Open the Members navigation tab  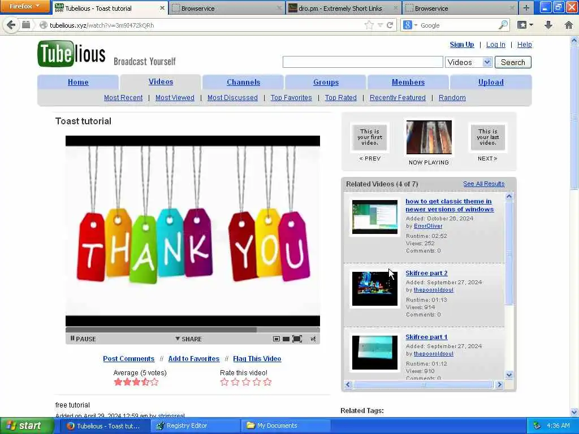point(408,82)
